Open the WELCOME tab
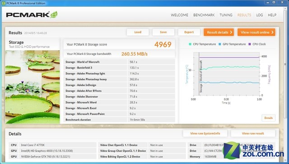 coord(179,15)
